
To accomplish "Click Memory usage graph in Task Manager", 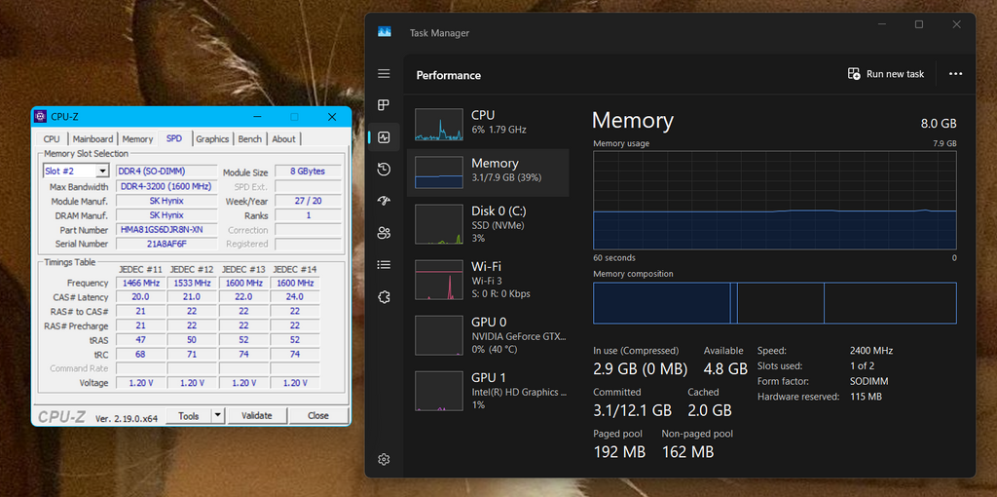I will click(774, 200).
